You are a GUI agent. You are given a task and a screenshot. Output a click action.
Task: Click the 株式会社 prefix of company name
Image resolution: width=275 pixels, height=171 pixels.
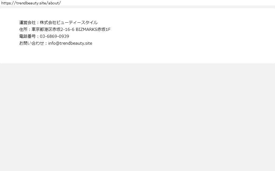48,23
